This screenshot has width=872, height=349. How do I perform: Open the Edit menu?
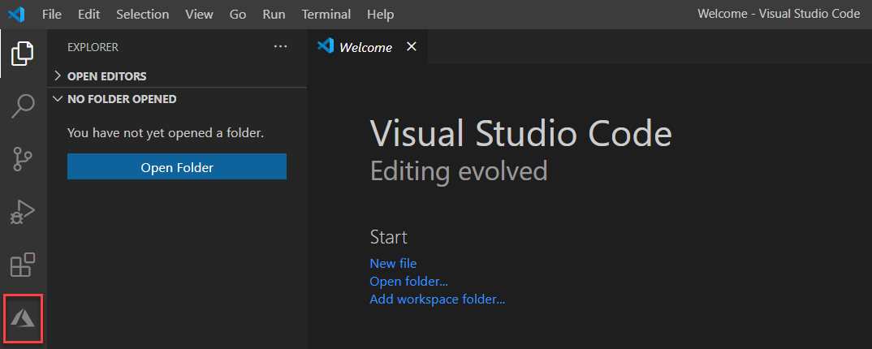pyautogui.click(x=89, y=15)
